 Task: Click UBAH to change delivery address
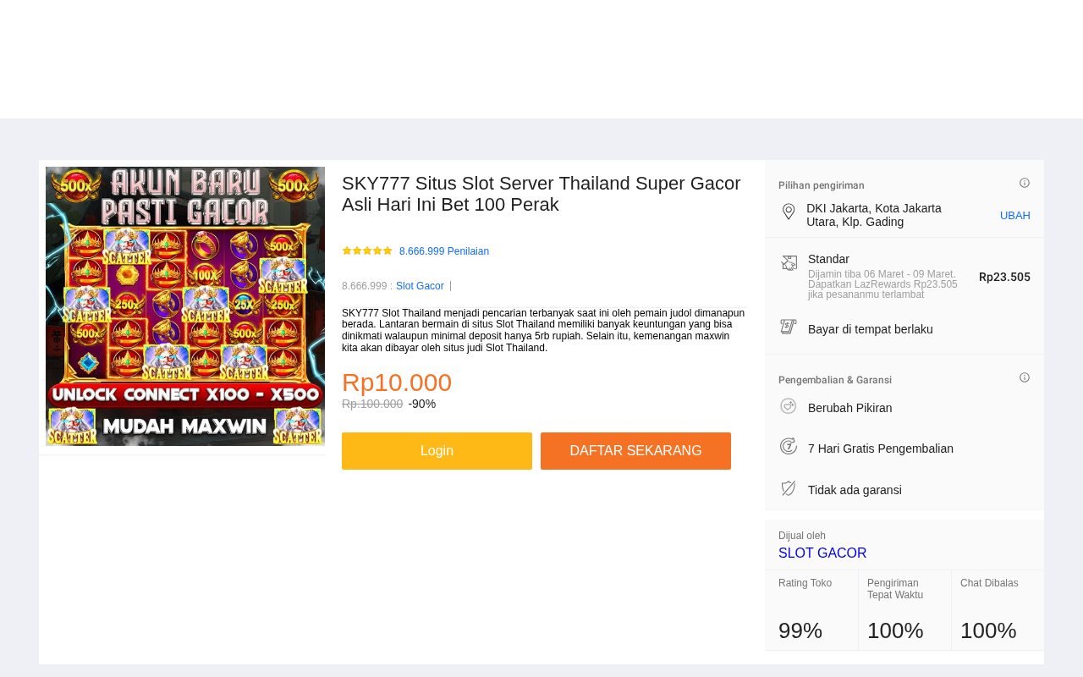1014,216
